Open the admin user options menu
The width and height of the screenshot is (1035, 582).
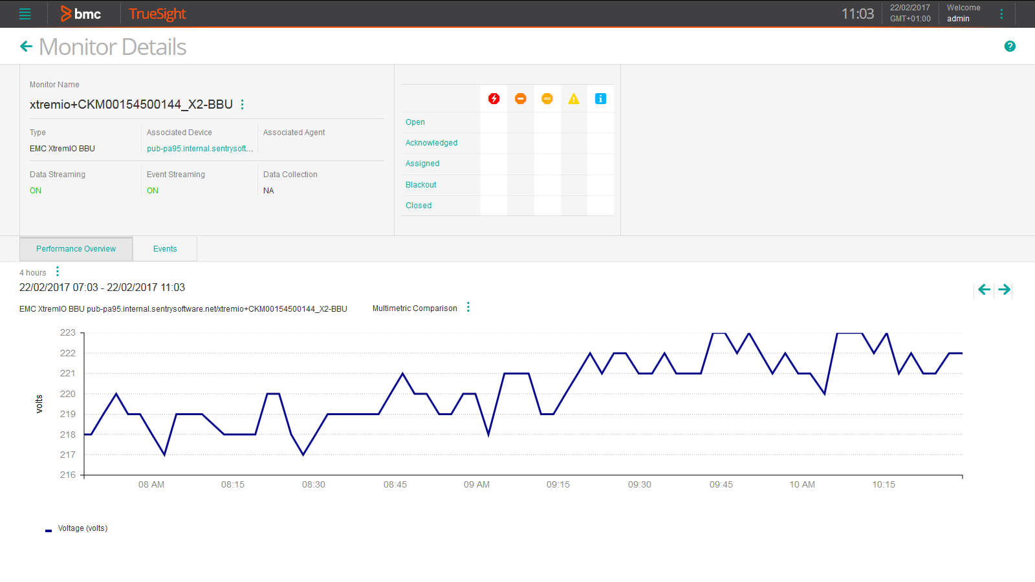[x=1001, y=14]
